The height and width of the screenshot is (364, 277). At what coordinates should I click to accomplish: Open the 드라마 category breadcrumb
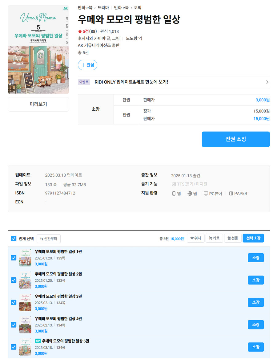pos(103,8)
